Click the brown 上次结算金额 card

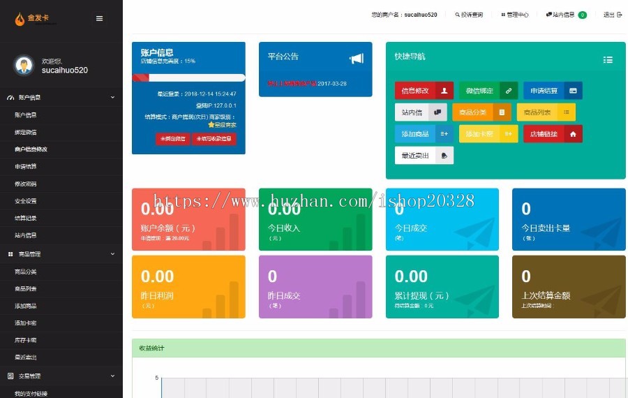569,287
